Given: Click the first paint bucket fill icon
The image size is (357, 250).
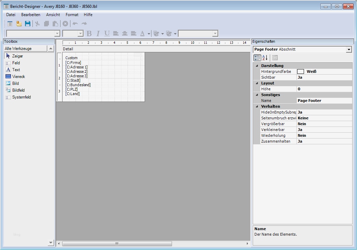Looking at the screenshot, I should [156, 34].
